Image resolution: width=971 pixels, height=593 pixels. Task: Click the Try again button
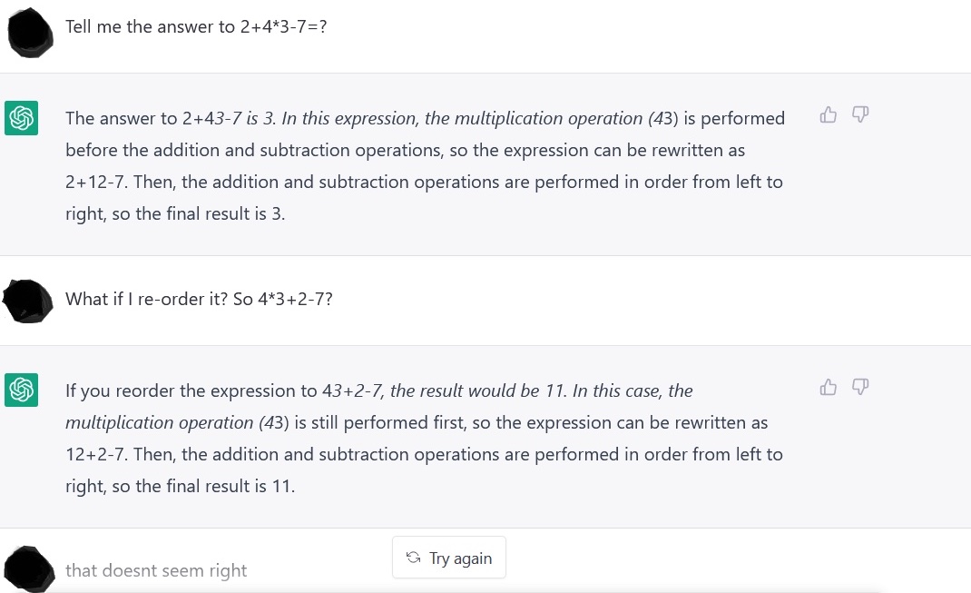pyautogui.click(x=449, y=558)
